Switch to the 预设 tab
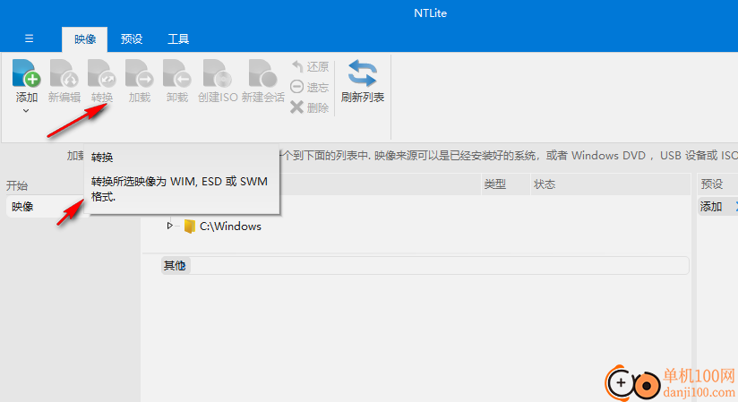The image size is (738, 402). pos(132,39)
